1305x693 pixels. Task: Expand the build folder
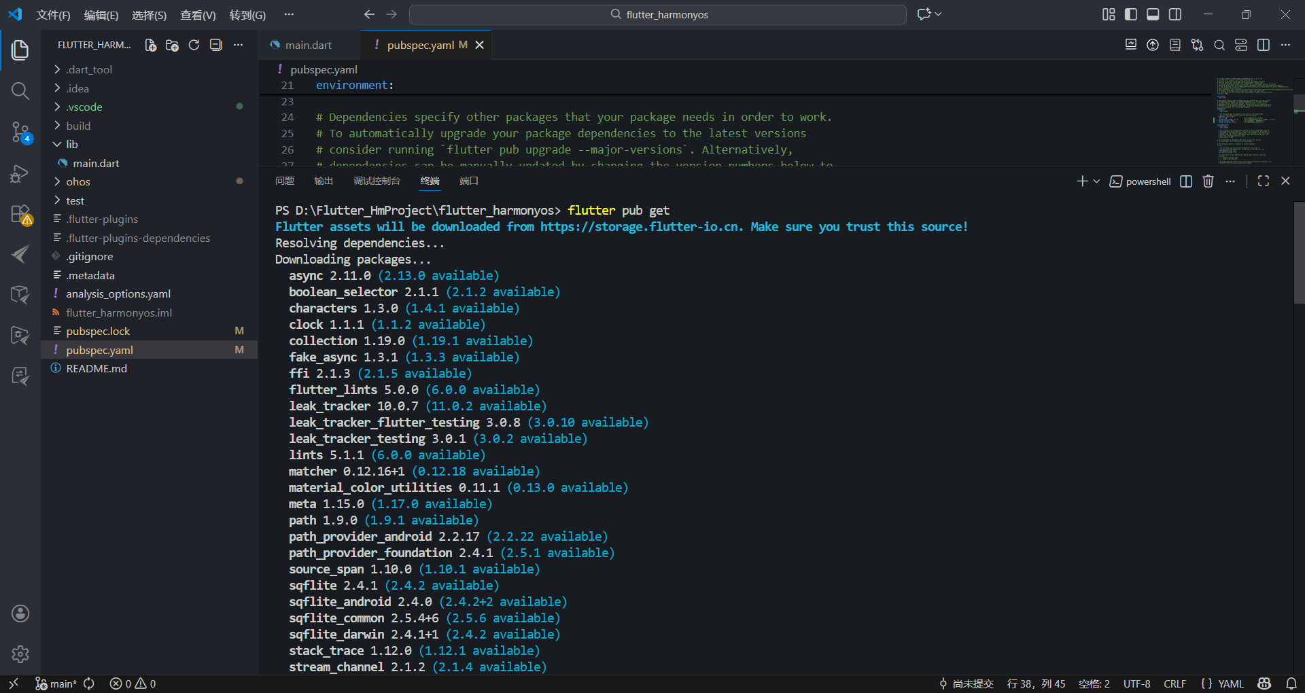(x=149, y=126)
